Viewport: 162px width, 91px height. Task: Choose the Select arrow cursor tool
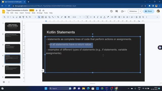(39, 17)
